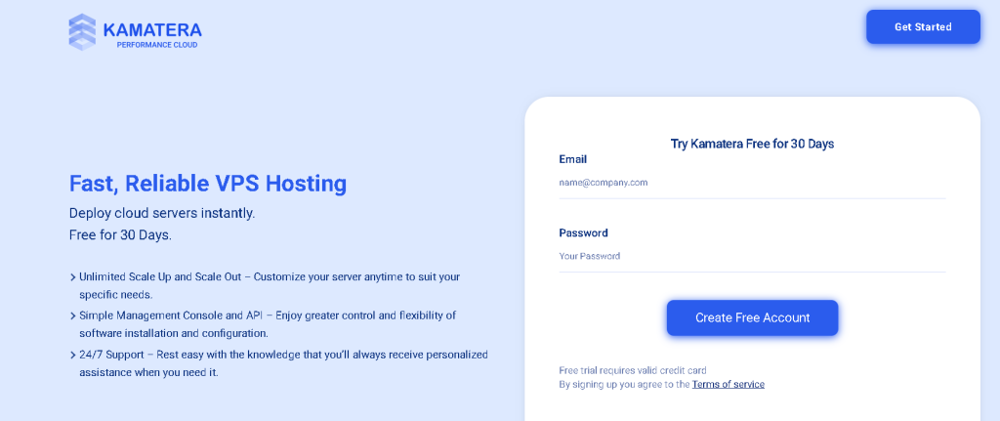Open the Terms of service link
Screen dimensions: 1000x421
click(728, 385)
